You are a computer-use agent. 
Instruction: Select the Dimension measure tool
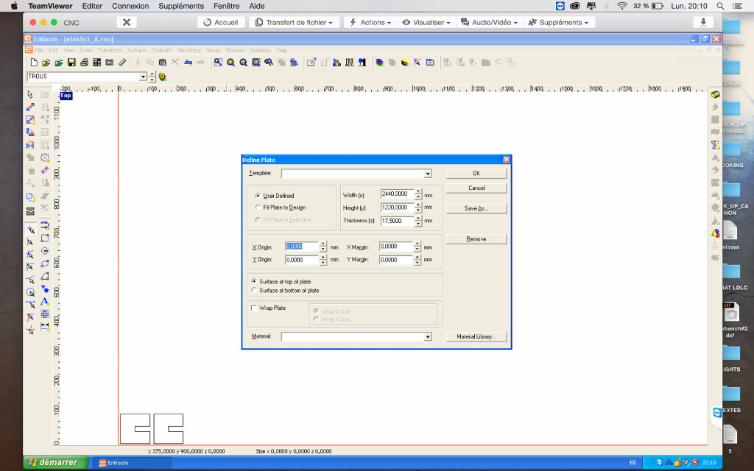coord(45,326)
